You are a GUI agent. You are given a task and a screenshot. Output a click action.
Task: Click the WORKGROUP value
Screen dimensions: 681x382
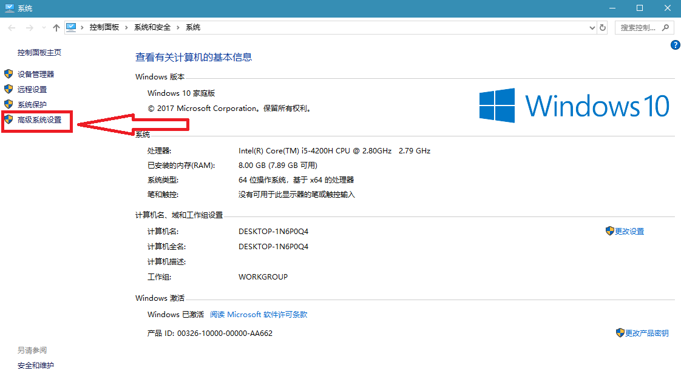[263, 277]
